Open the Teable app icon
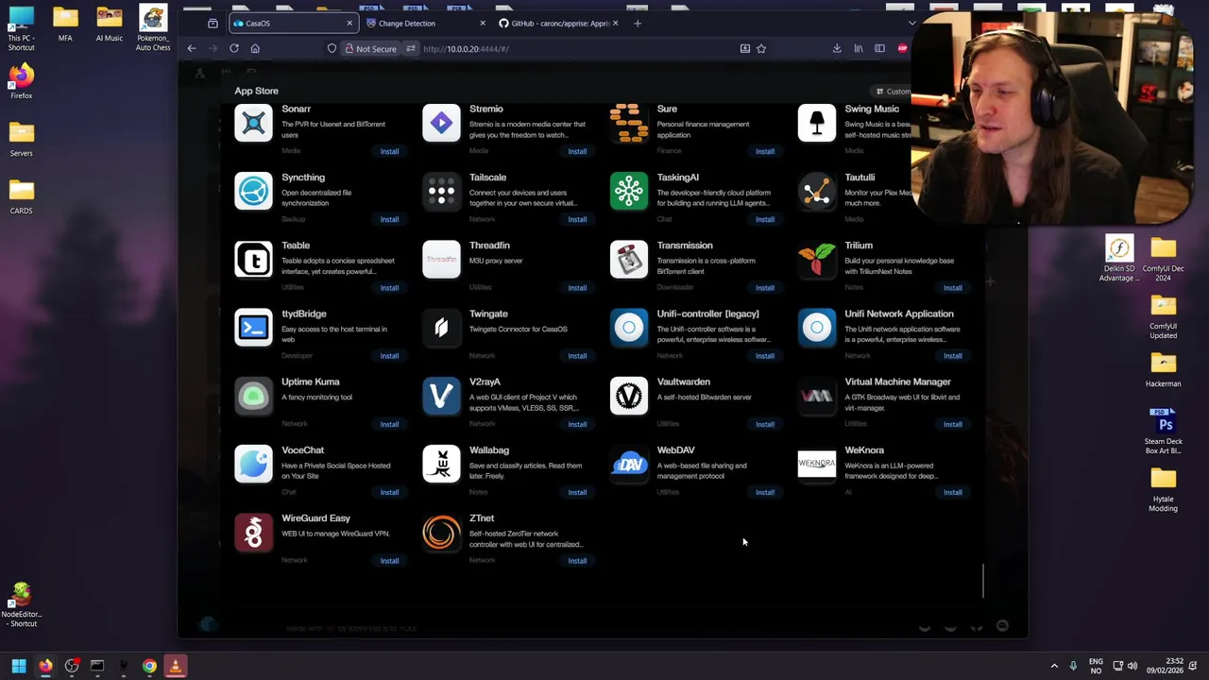This screenshot has height=680, width=1209. (253, 259)
